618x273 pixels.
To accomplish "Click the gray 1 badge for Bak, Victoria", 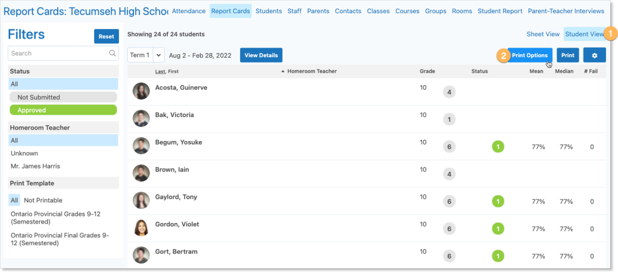I will (x=449, y=119).
